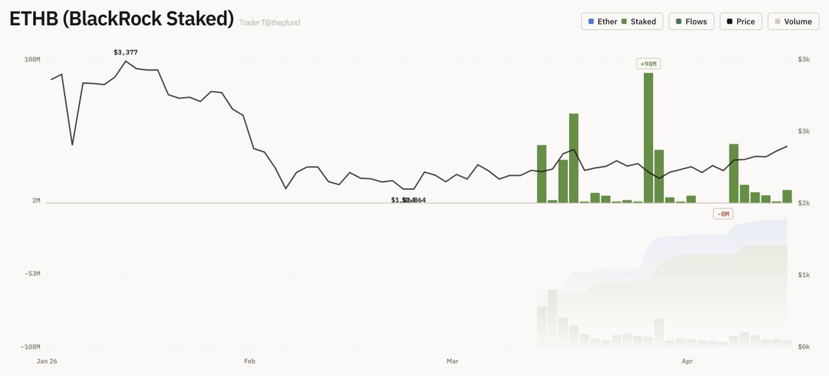Hide the Price line series
Viewport: 829px width, 376px height.
point(741,21)
